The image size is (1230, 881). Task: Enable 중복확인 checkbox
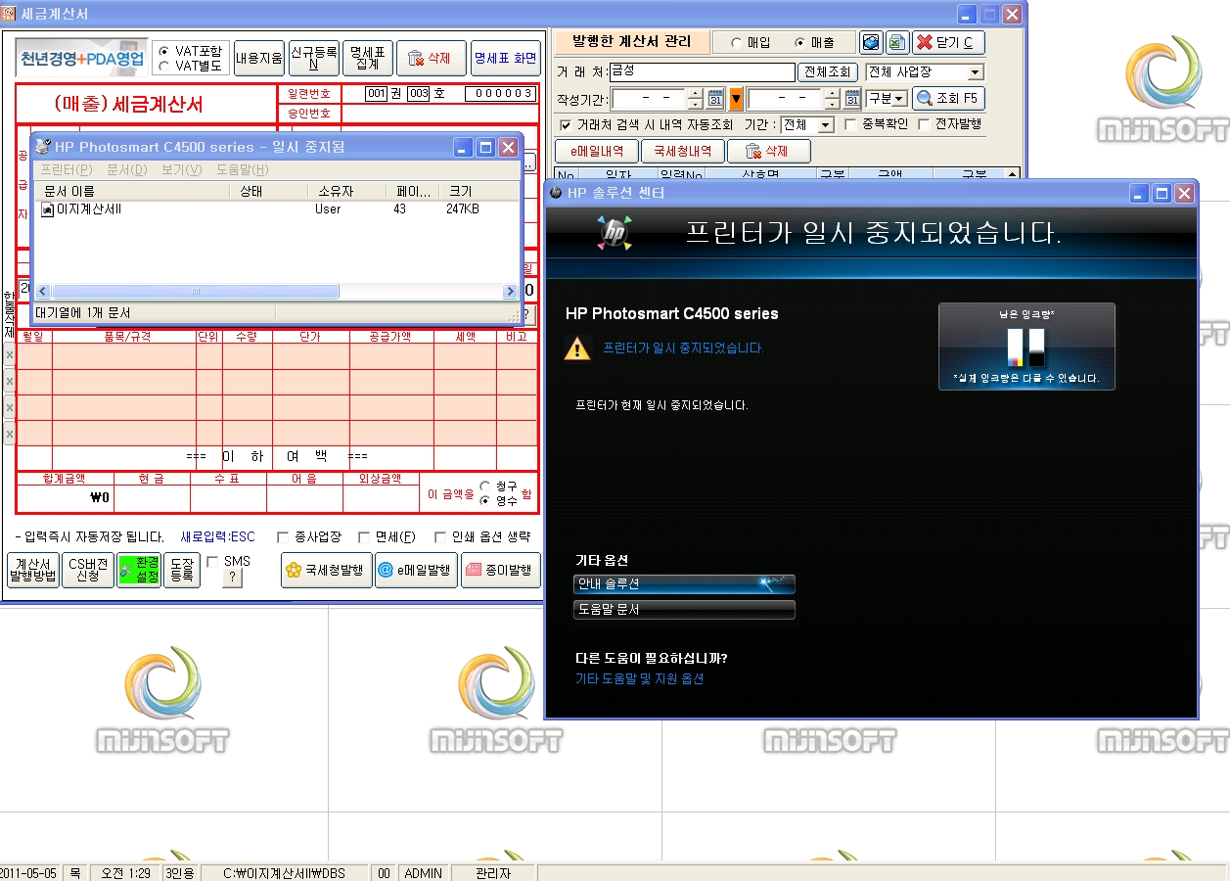tap(850, 125)
